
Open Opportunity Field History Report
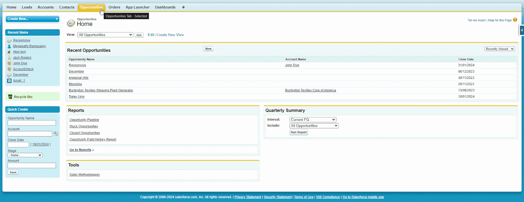coord(93,139)
